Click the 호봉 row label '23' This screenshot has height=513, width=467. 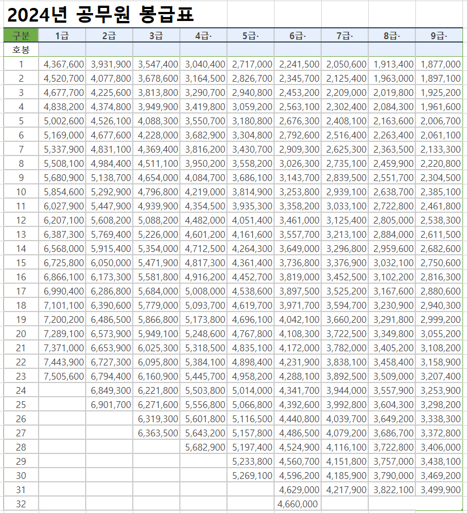21,376
